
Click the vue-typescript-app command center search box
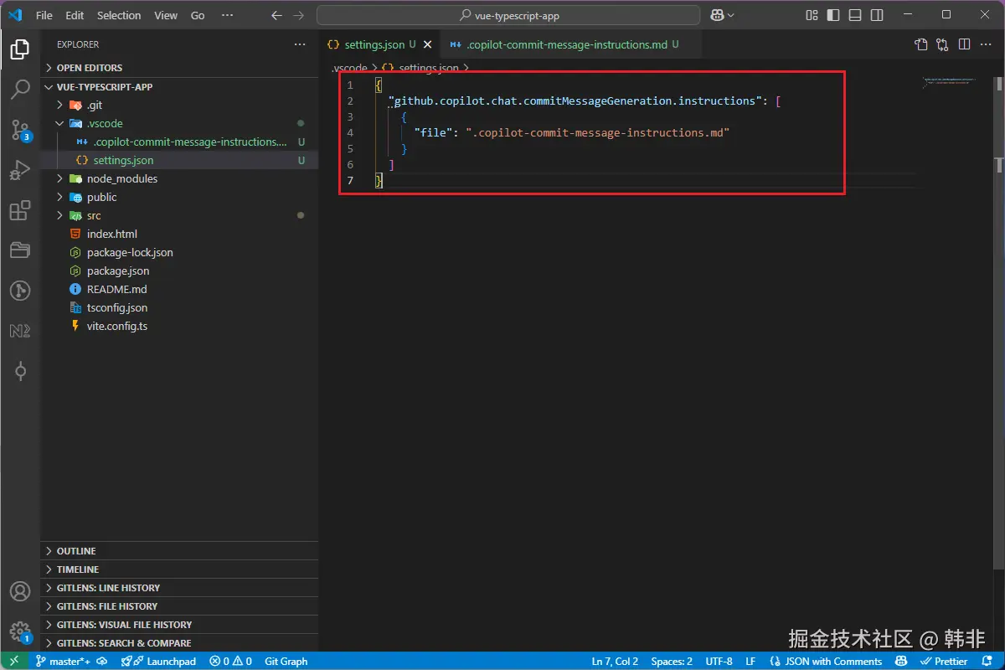[x=508, y=15]
